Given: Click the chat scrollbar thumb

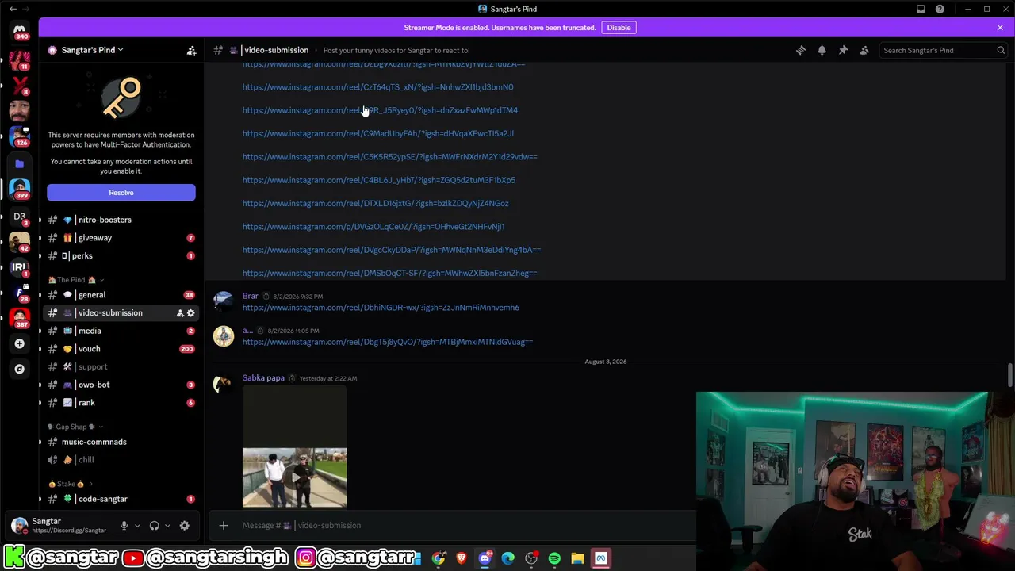Looking at the screenshot, I should tap(1009, 374).
